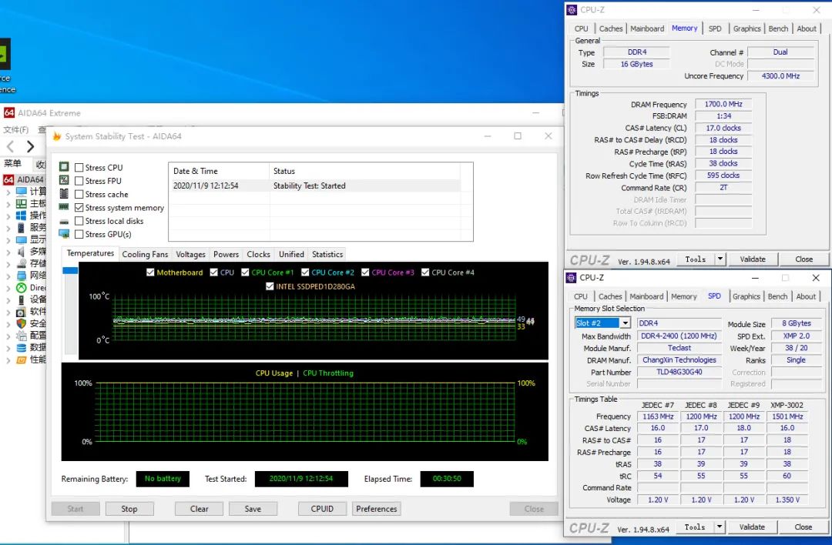Click the Windows operating system tree icon

click(x=21, y=216)
